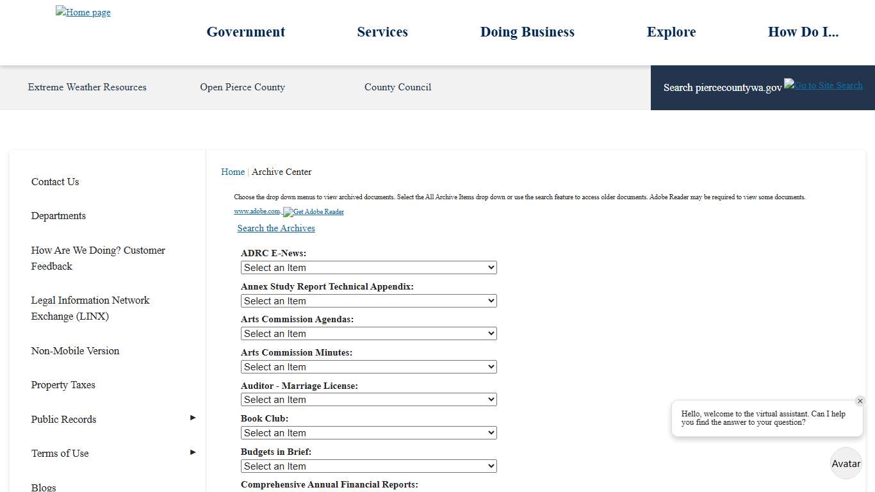875x492 pixels.
Task: Go to Home via the breadcrumb link
Action: click(233, 172)
